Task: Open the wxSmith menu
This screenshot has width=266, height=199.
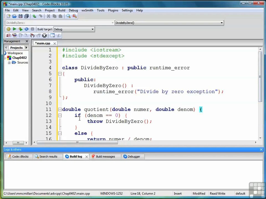Action: [87, 10]
